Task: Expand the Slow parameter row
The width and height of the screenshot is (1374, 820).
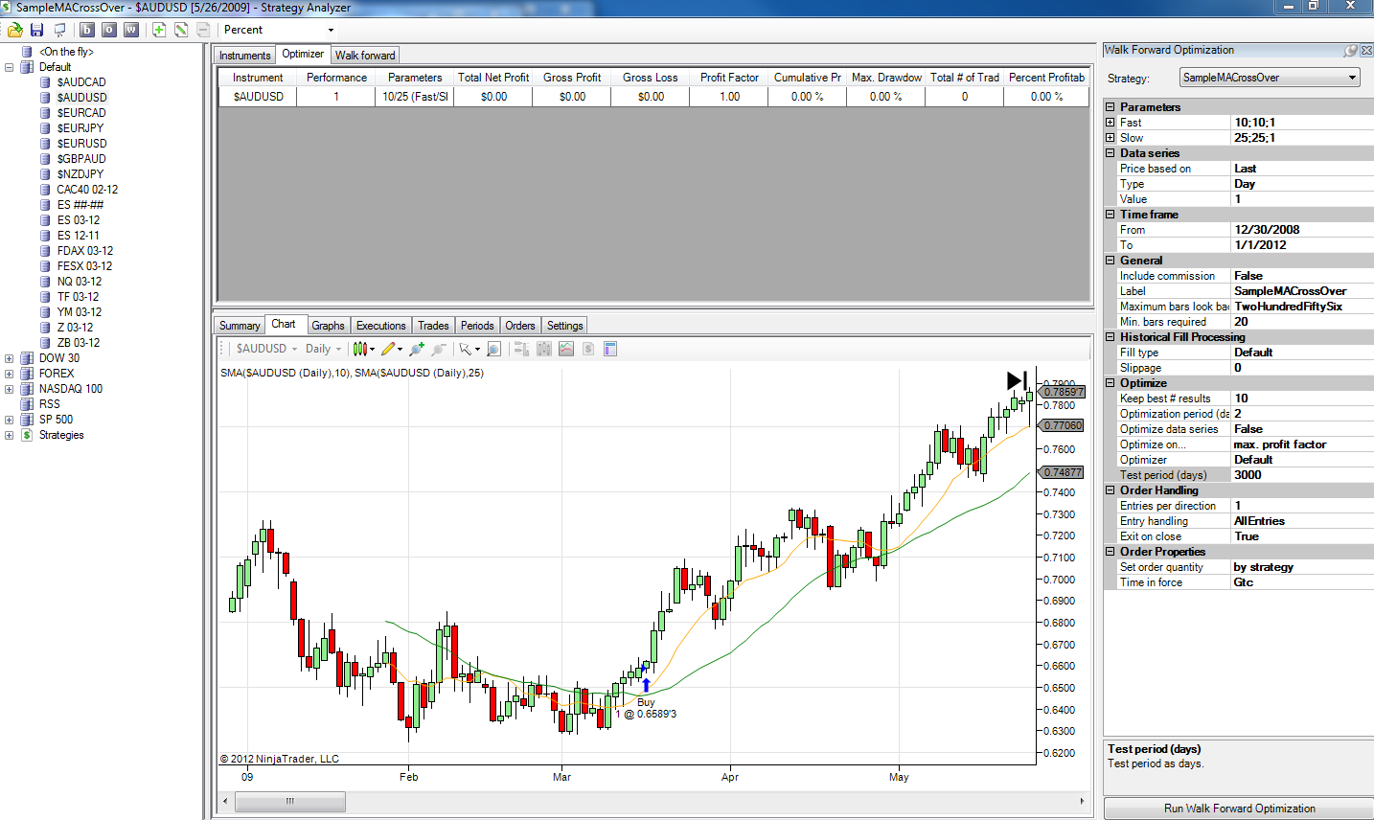Action: (1111, 138)
